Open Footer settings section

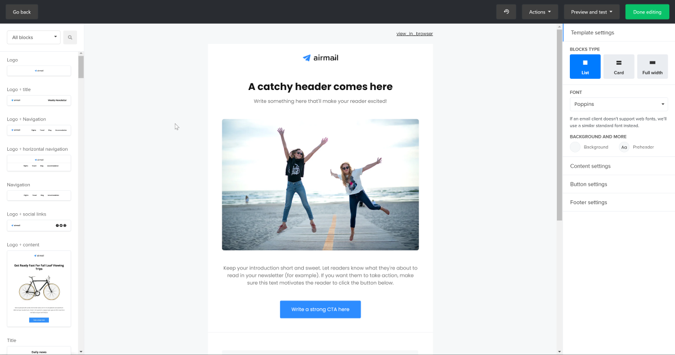(x=619, y=202)
